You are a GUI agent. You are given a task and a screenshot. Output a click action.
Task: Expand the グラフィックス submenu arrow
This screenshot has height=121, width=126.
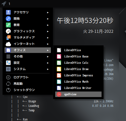(48, 32)
